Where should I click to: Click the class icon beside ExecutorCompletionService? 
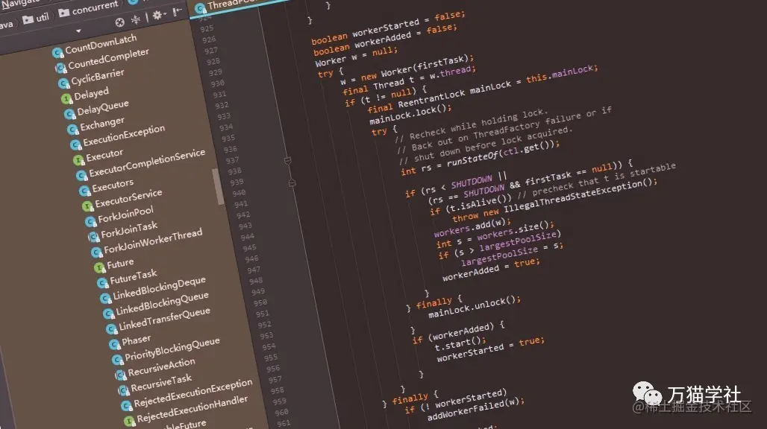pyautogui.click(x=81, y=176)
